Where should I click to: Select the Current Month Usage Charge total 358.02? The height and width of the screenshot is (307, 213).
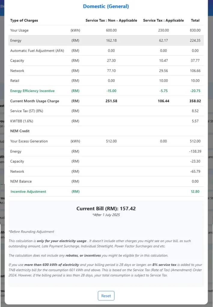coord(195,101)
